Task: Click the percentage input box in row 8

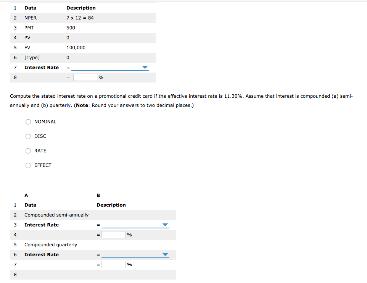Action: point(86,77)
